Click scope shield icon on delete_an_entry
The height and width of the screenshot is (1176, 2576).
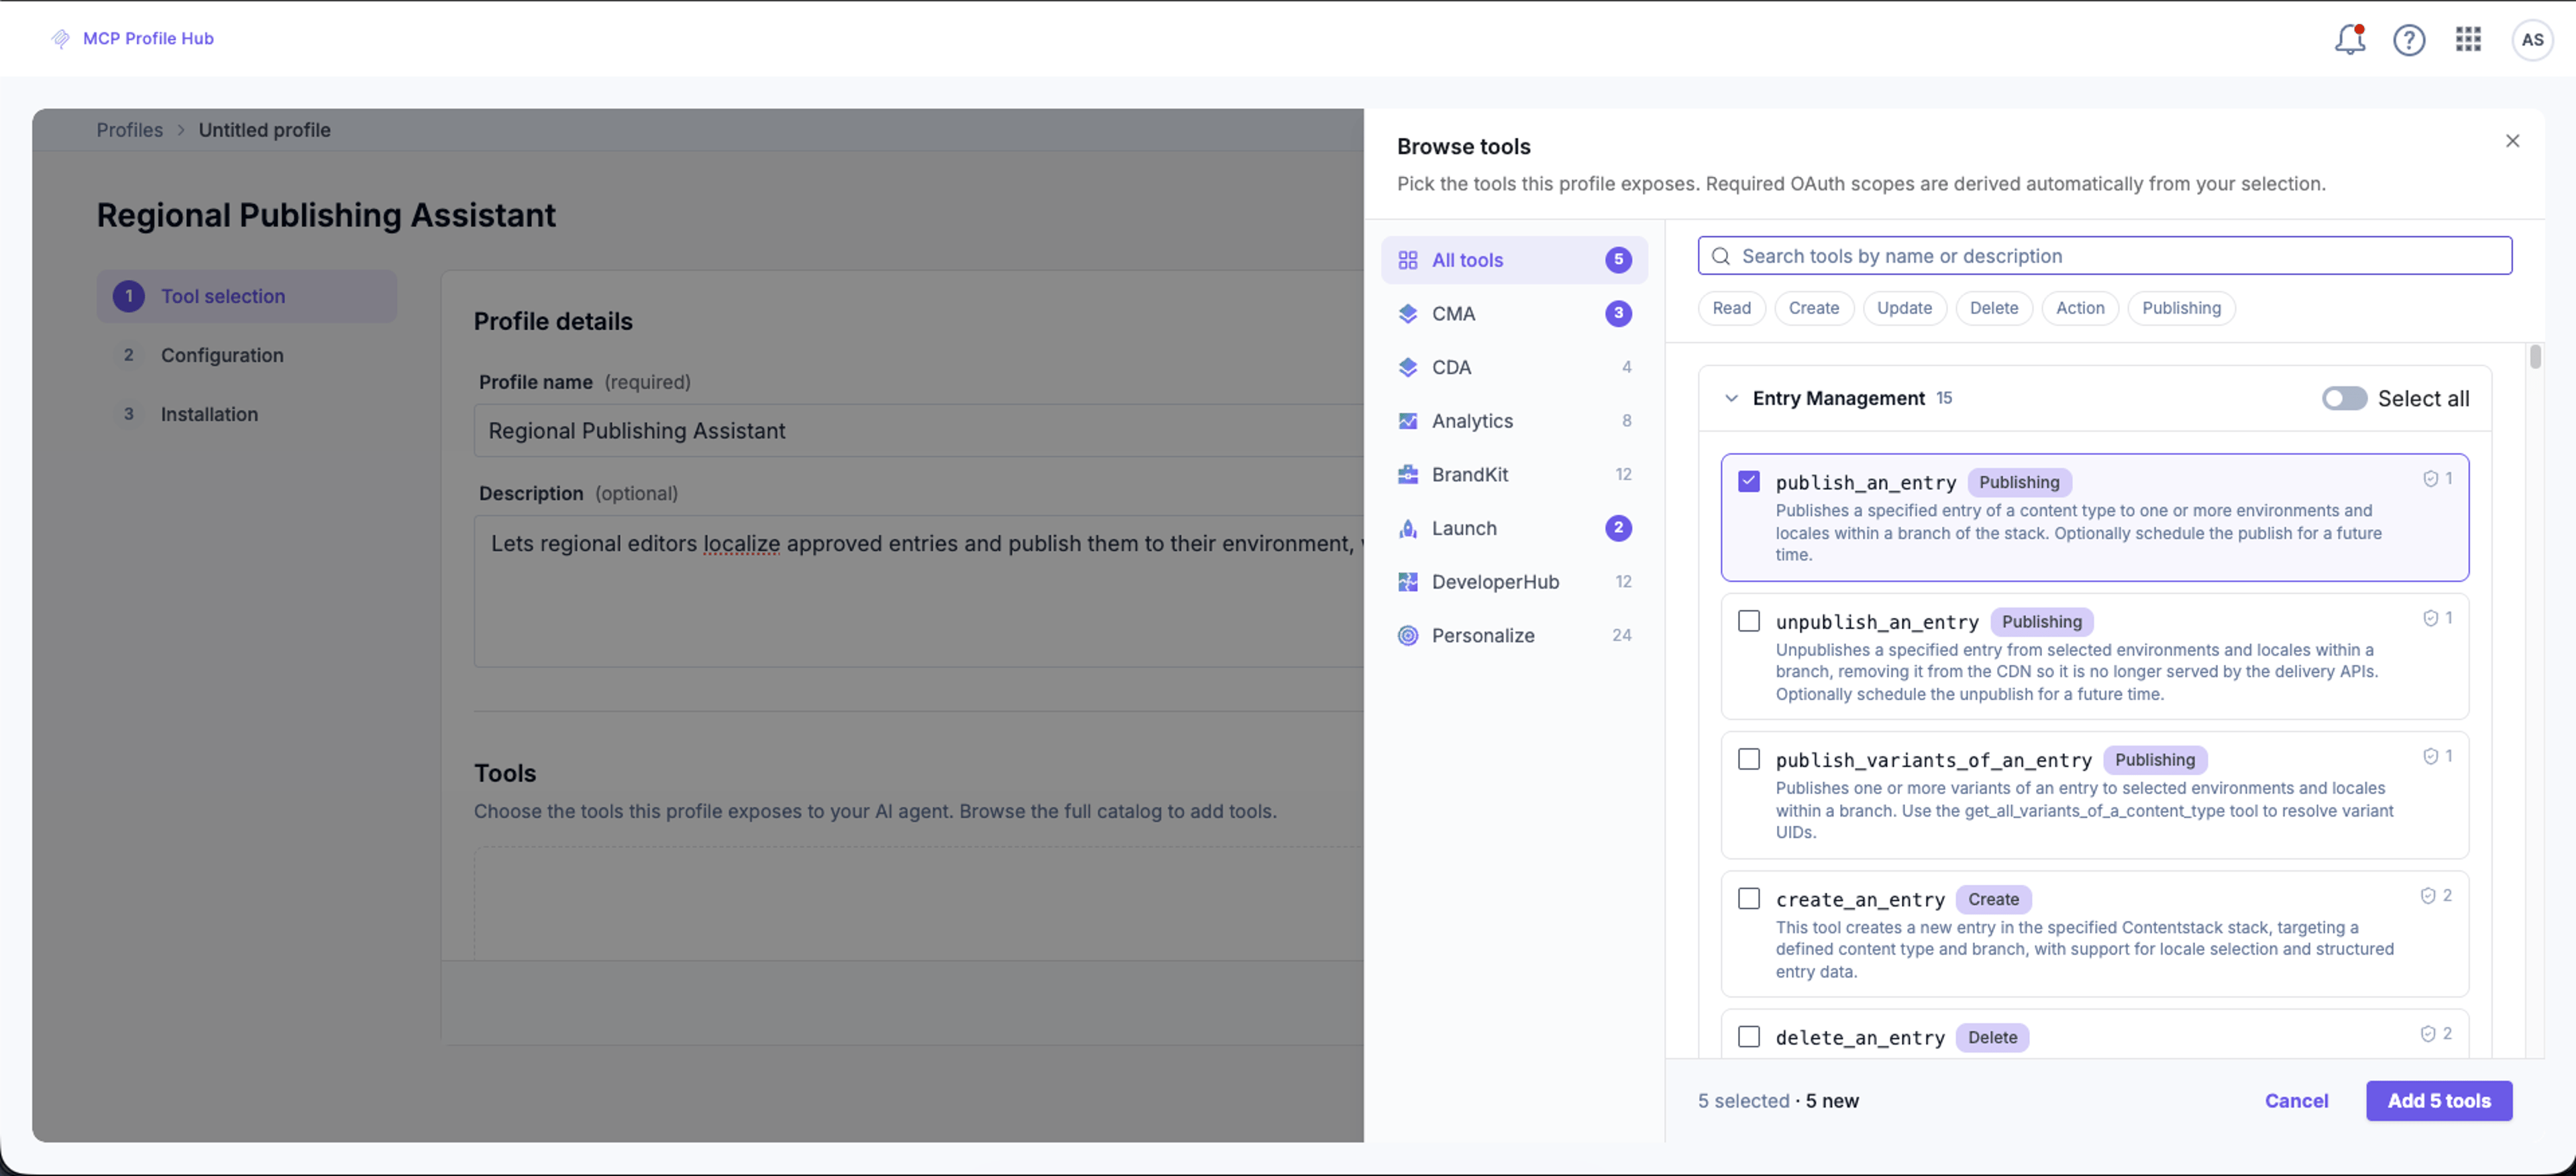2427,1034
